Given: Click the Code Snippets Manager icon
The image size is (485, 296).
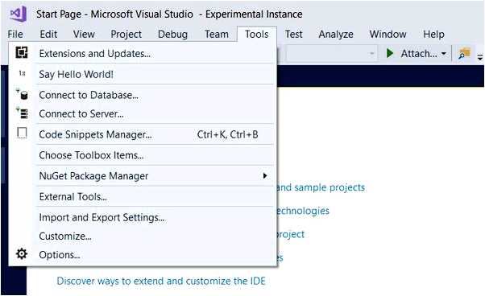Looking at the screenshot, I should point(22,133).
